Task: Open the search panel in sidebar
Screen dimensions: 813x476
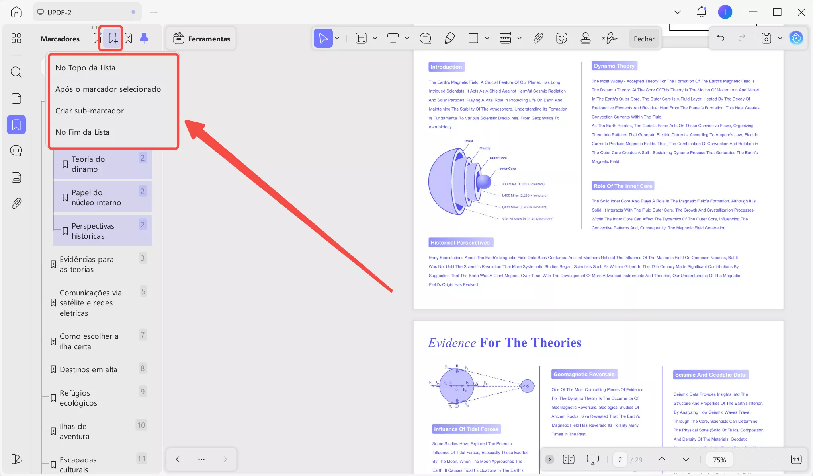Action: [x=16, y=72]
